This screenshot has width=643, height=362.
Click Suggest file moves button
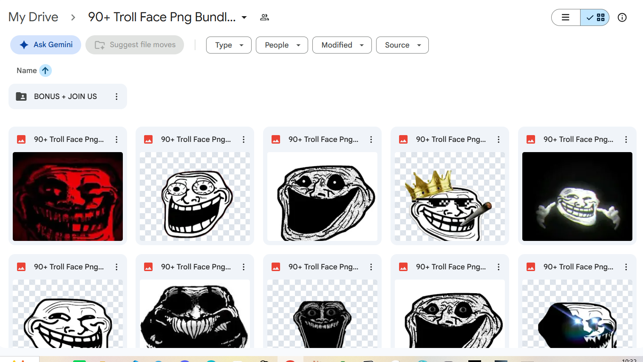click(135, 45)
